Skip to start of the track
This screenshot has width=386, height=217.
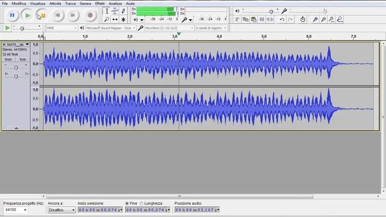point(58,15)
